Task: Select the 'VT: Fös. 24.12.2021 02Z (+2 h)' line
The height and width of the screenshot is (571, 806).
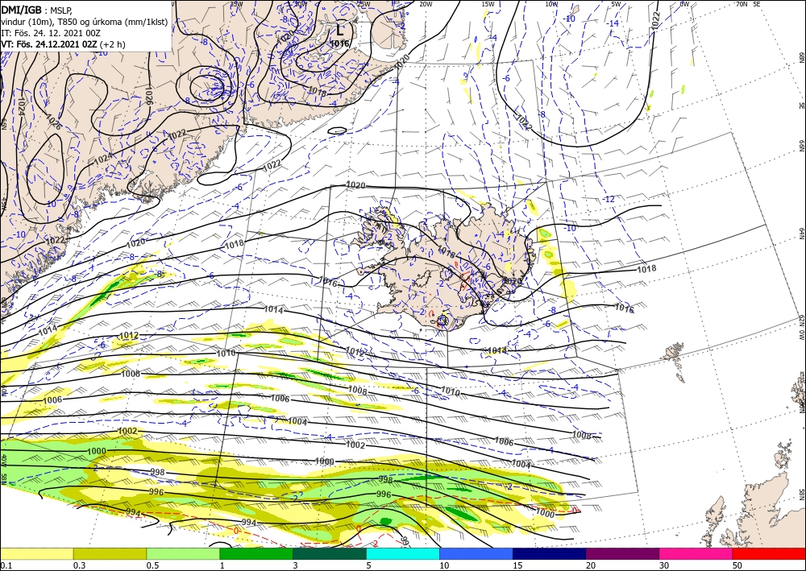Action: pos(63,44)
